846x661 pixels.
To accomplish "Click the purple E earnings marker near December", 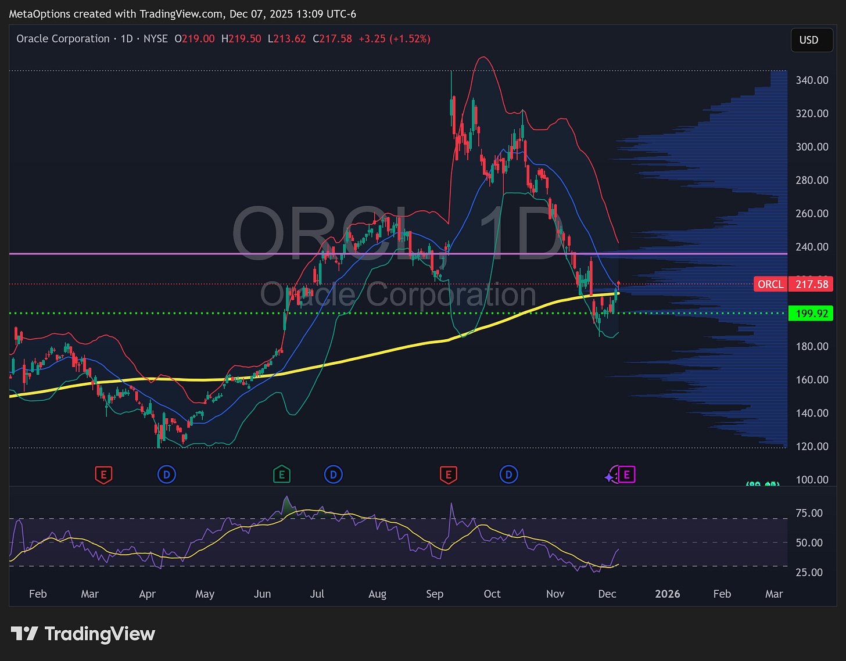I will click(628, 475).
